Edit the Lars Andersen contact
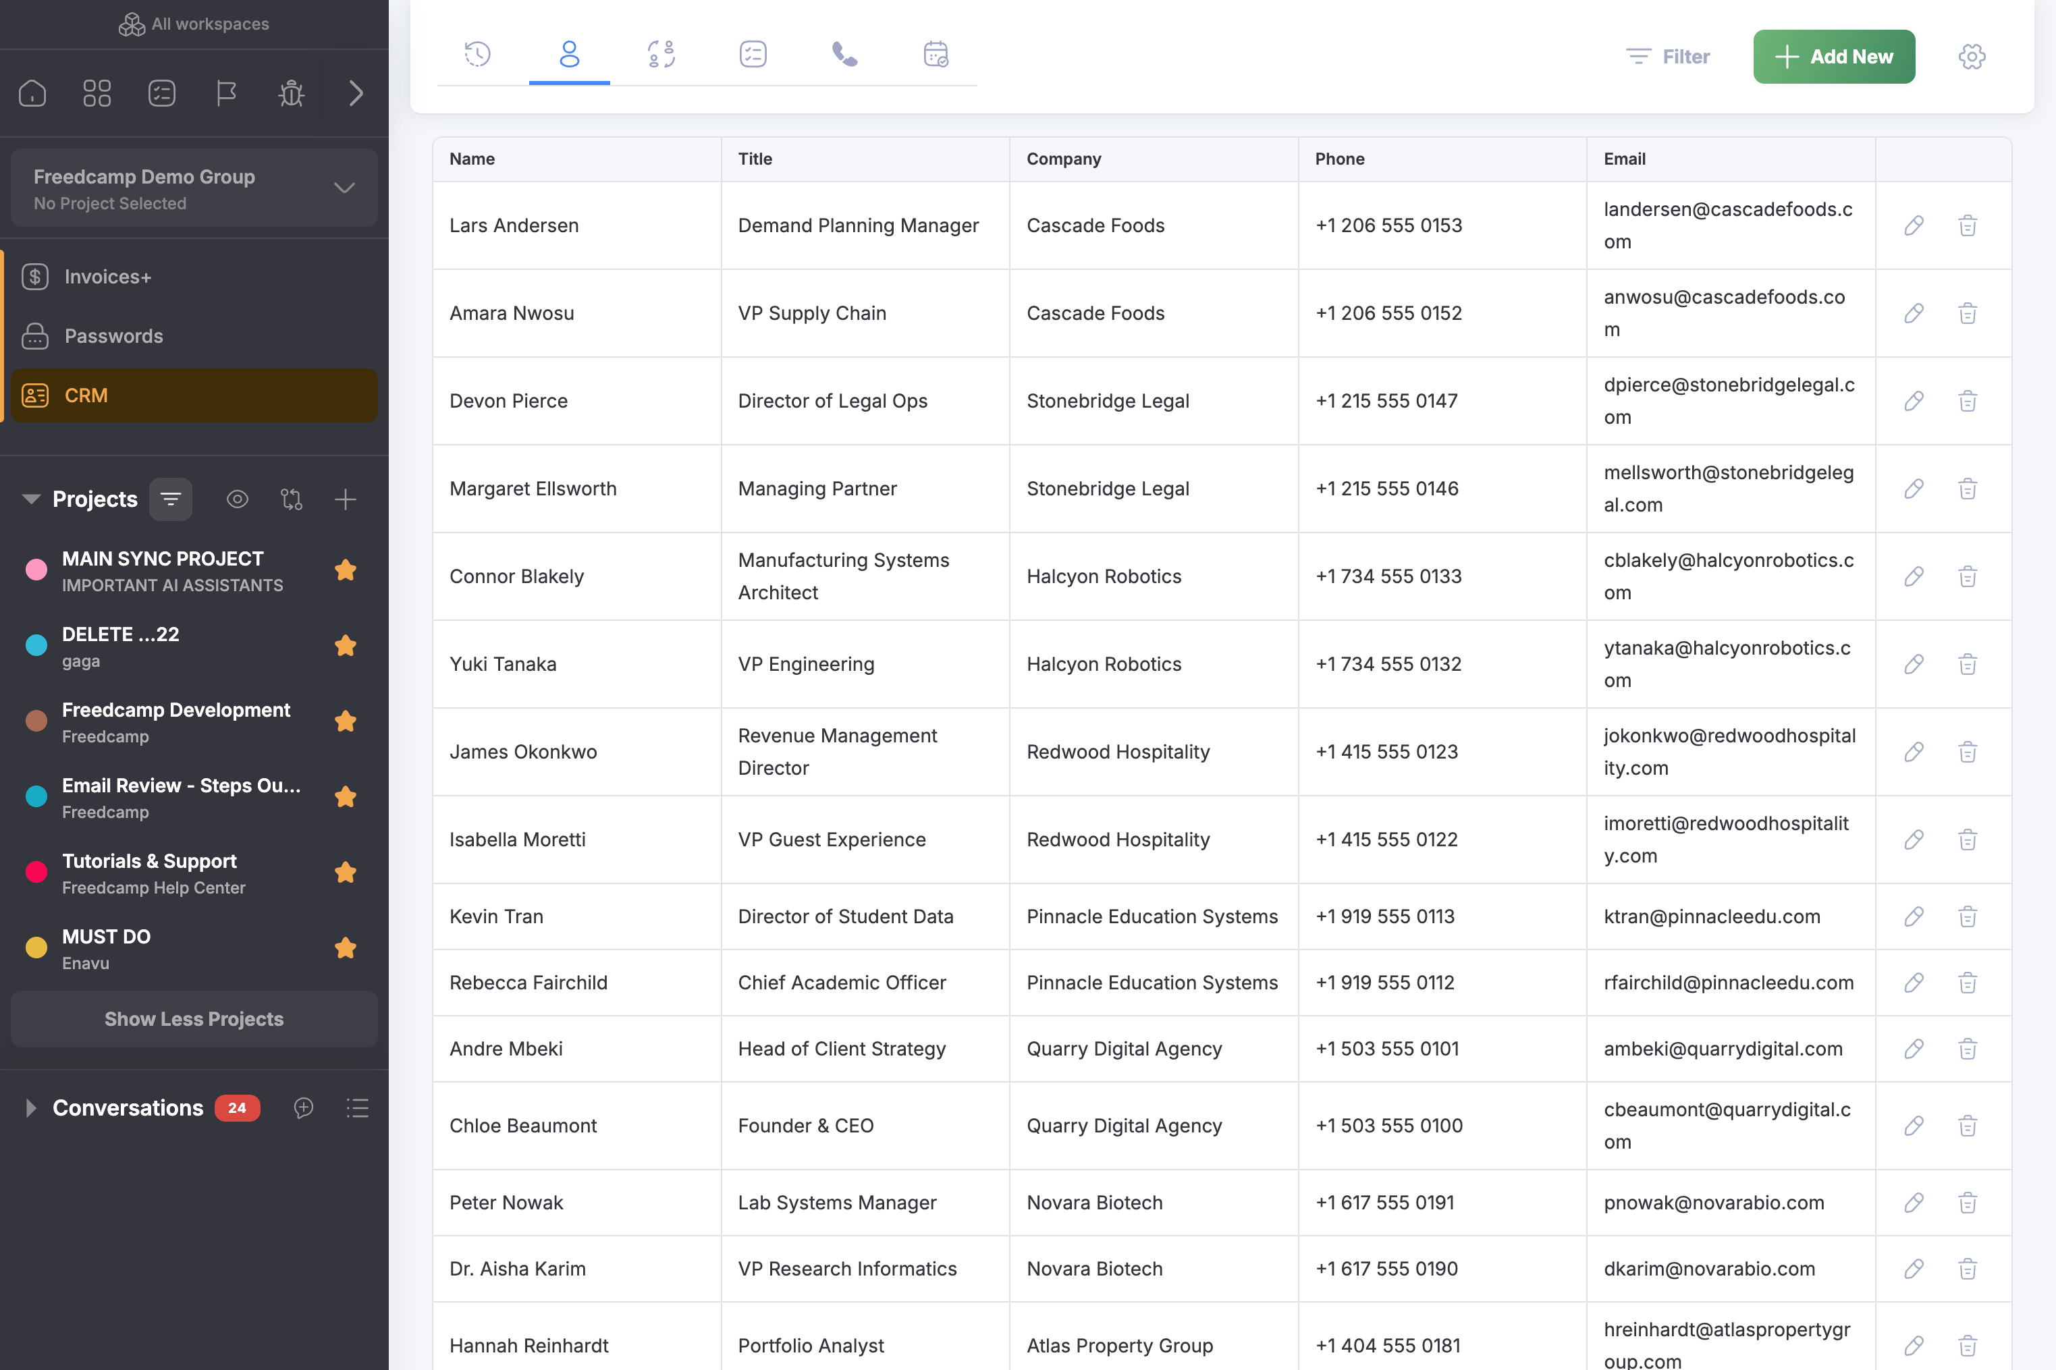This screenshot has width=2056, height=1370. click(x=1914, y=225)
